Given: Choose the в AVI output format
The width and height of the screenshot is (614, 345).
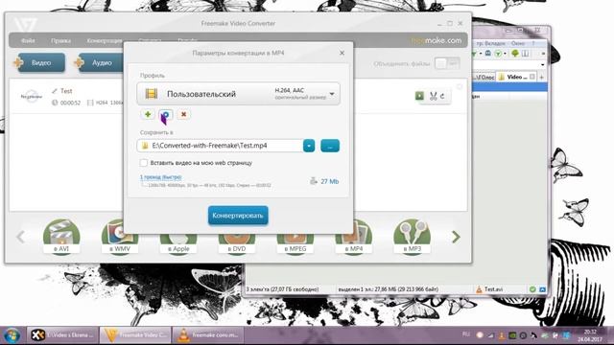Looking at the screenshot, I should 61,238.
